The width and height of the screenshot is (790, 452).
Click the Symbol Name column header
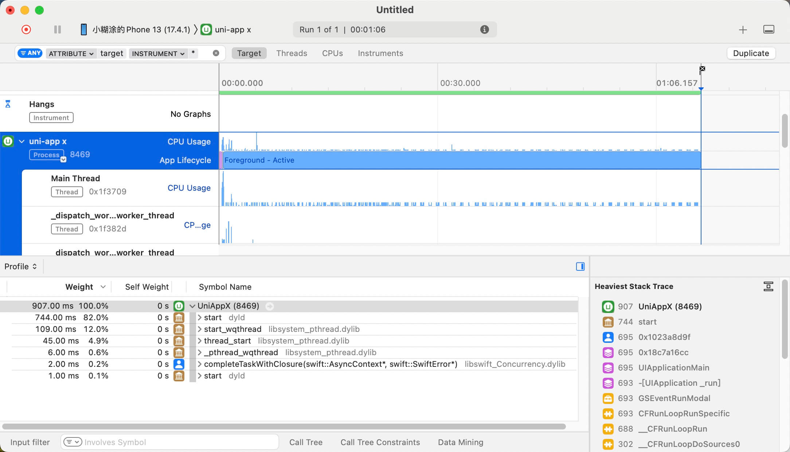coord(225,287)
